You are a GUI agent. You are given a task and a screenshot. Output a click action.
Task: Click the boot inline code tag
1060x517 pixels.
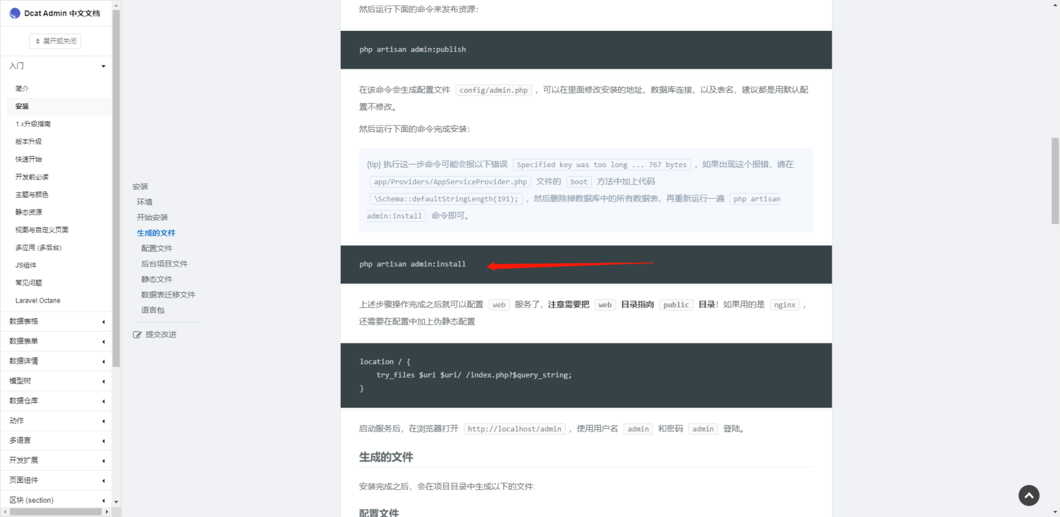tap(579, 182)
